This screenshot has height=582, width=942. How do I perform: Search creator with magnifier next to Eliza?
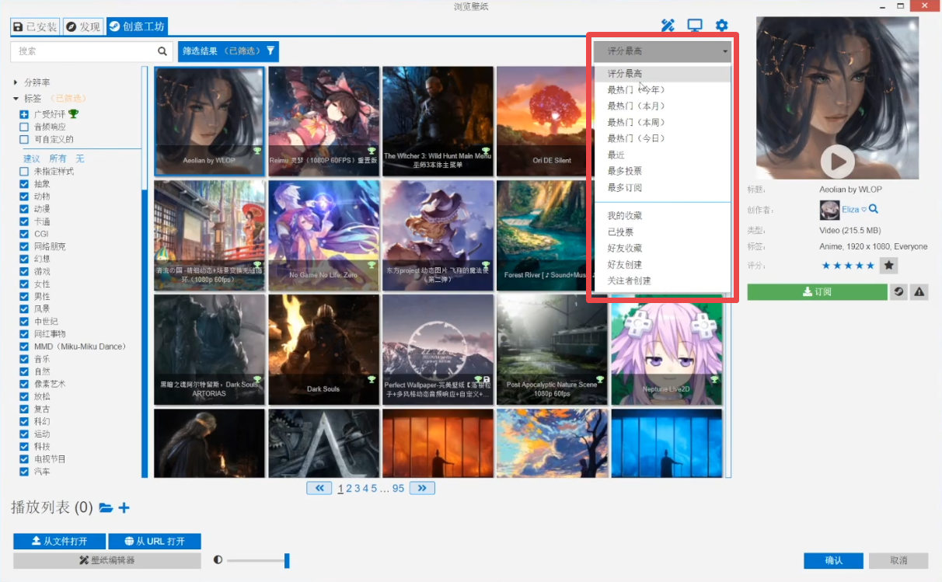click(874, 209)
